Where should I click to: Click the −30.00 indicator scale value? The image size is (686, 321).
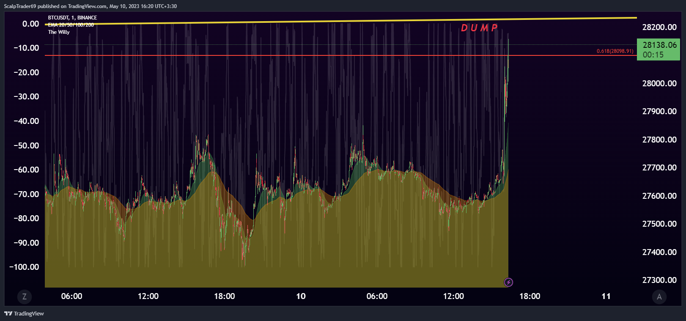click(26, 96)
